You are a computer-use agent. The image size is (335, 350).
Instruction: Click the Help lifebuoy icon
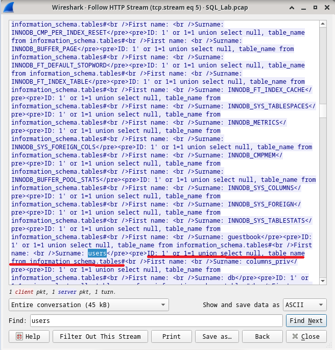coord(19,336)
